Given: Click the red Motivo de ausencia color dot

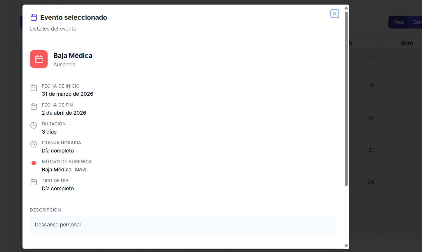Looking at the screenshot, I should pyautogui.click(x=34, y=163).
